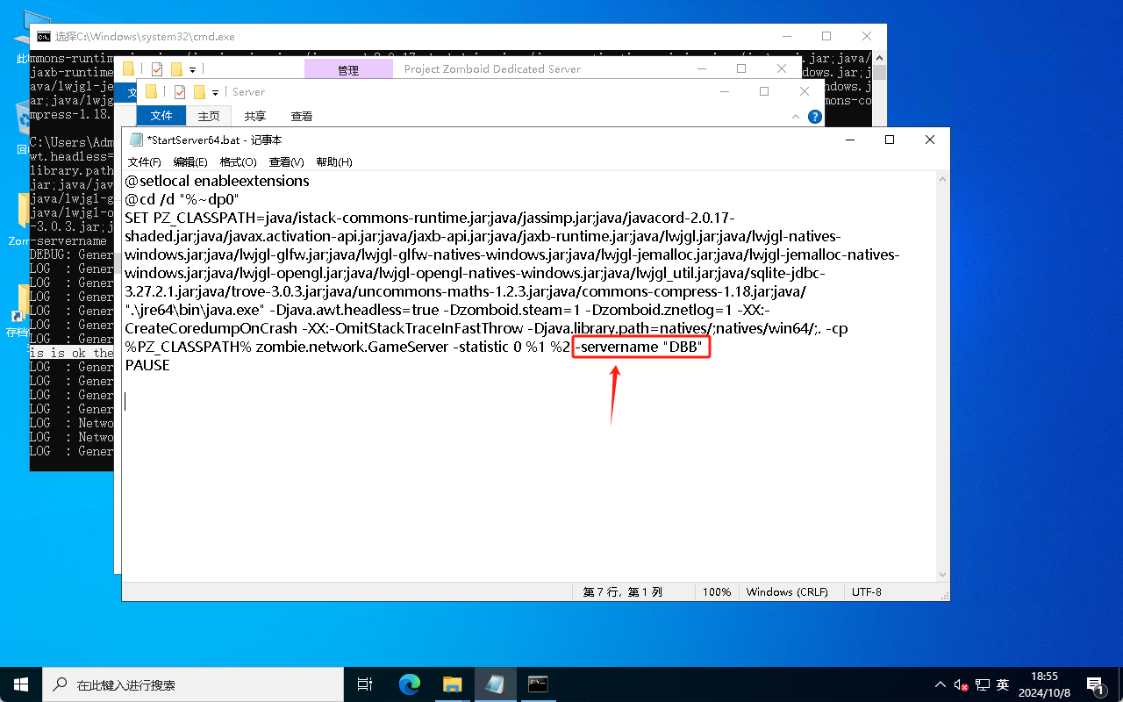Open the Windows Start menu
Image resolution: width=1123 pixels, height=702 pixels.
coord(21,684)
